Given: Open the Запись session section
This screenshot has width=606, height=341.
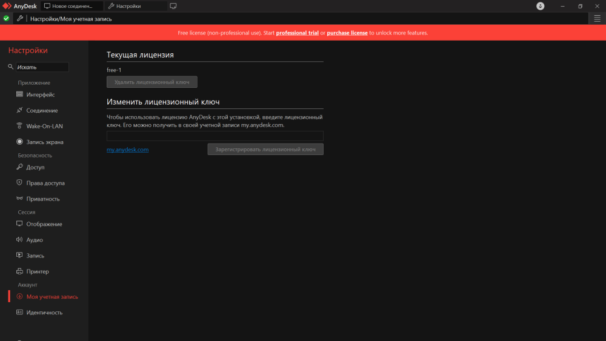Looking at the screenshot, I should [x=35, y=256].
